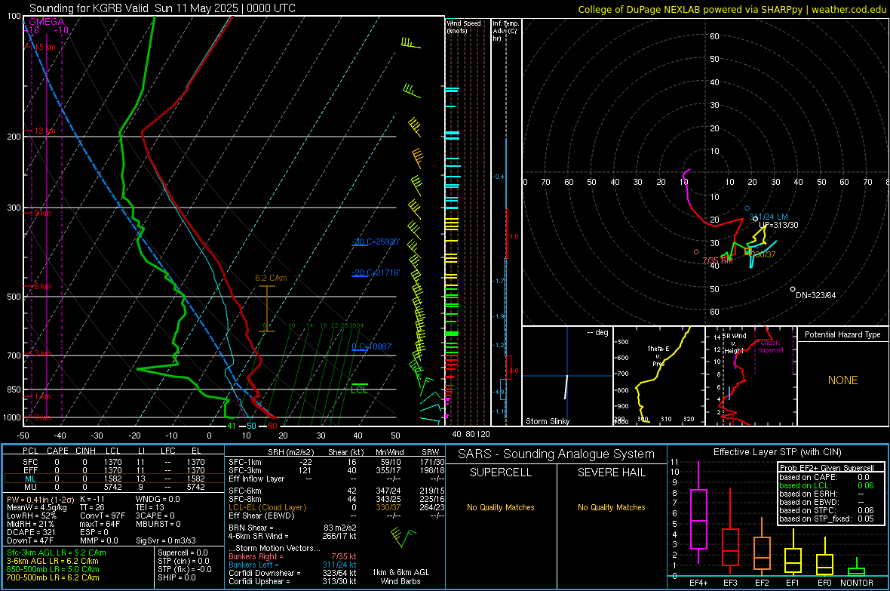Image resolution: width=890 pixels, height=591 pixels.
Task: Click the 'UP=313/30' hodograph label
Action: click(x=778, y=225)
